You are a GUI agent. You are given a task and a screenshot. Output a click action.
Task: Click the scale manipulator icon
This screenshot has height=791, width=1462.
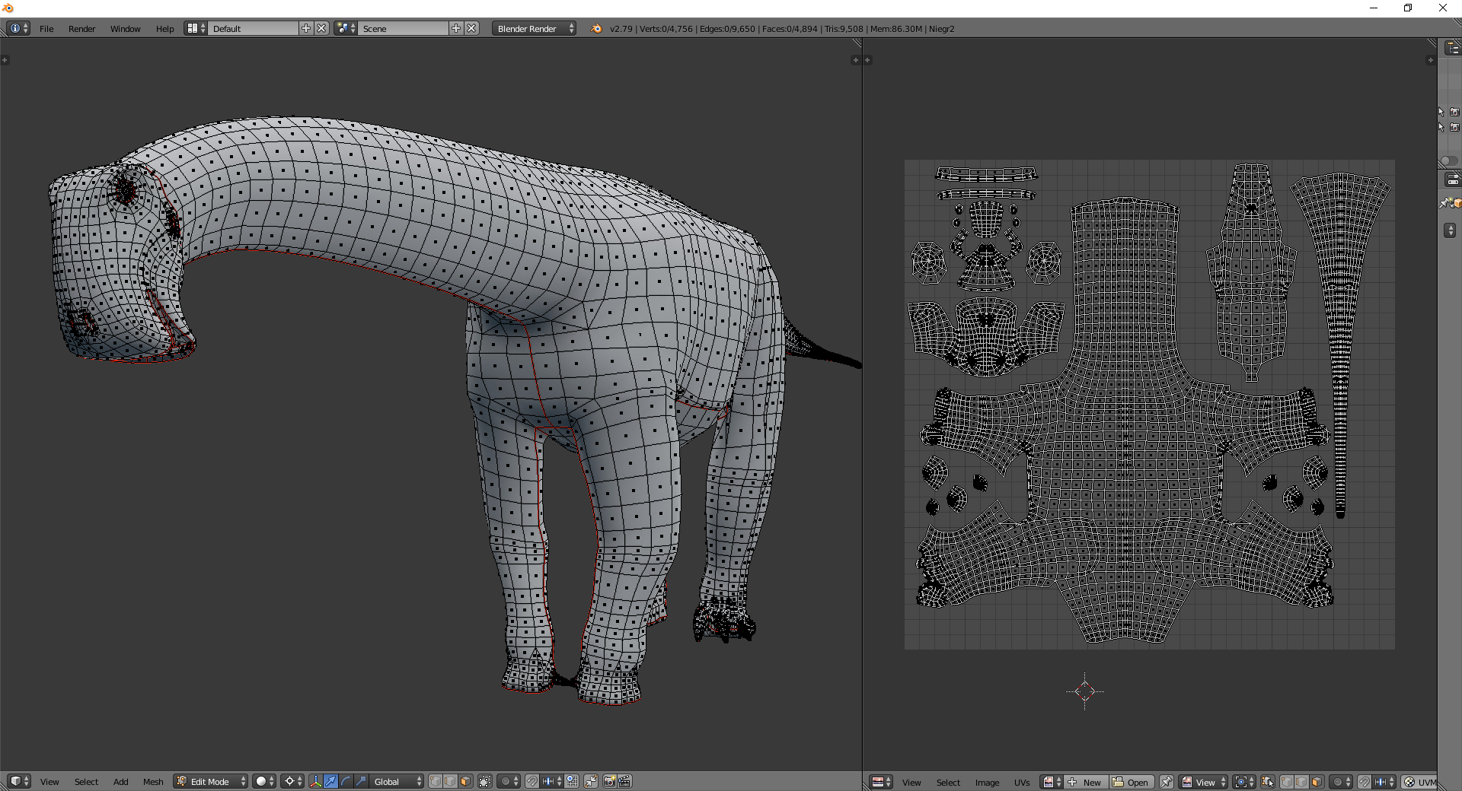click(361, 781)
